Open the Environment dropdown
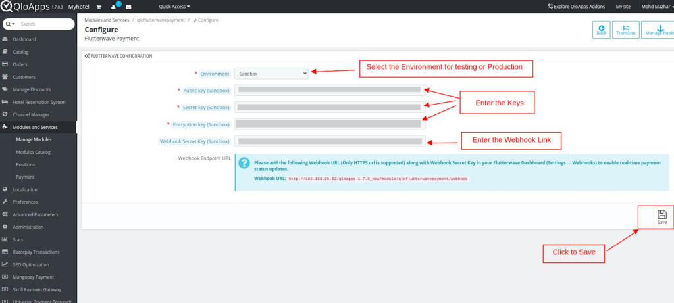 coord(271,74)
